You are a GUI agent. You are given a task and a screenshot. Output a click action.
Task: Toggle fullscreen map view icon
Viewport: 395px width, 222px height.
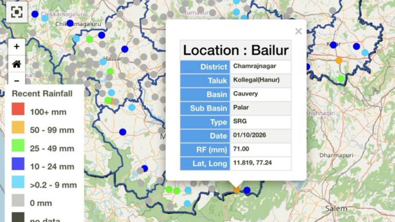point(16,12)
